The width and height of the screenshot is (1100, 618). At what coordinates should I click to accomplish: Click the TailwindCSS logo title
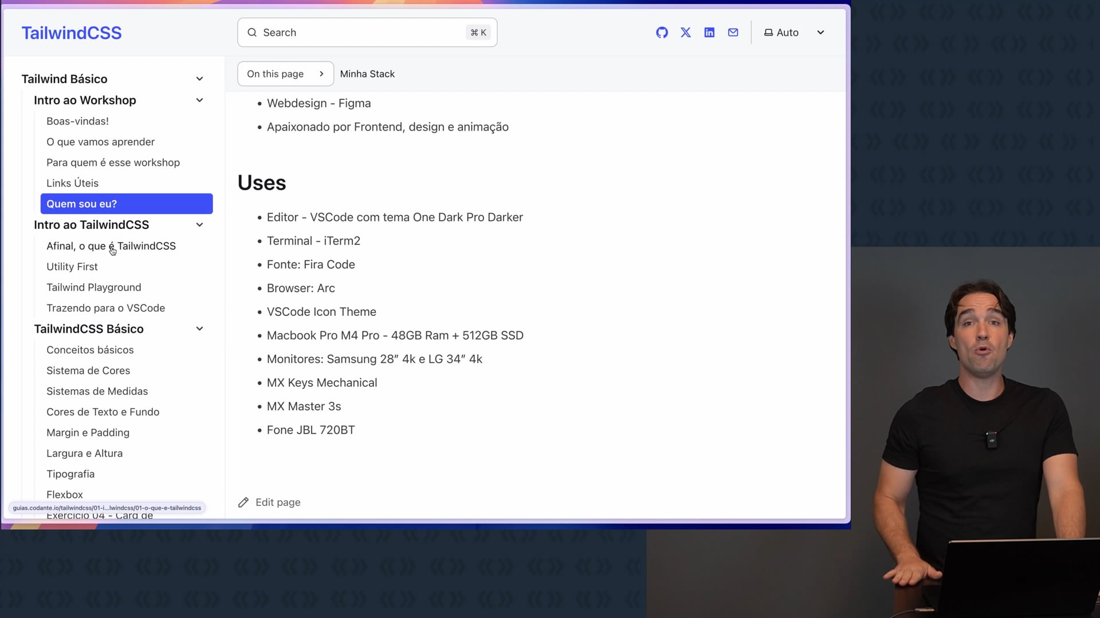point(72,33)
